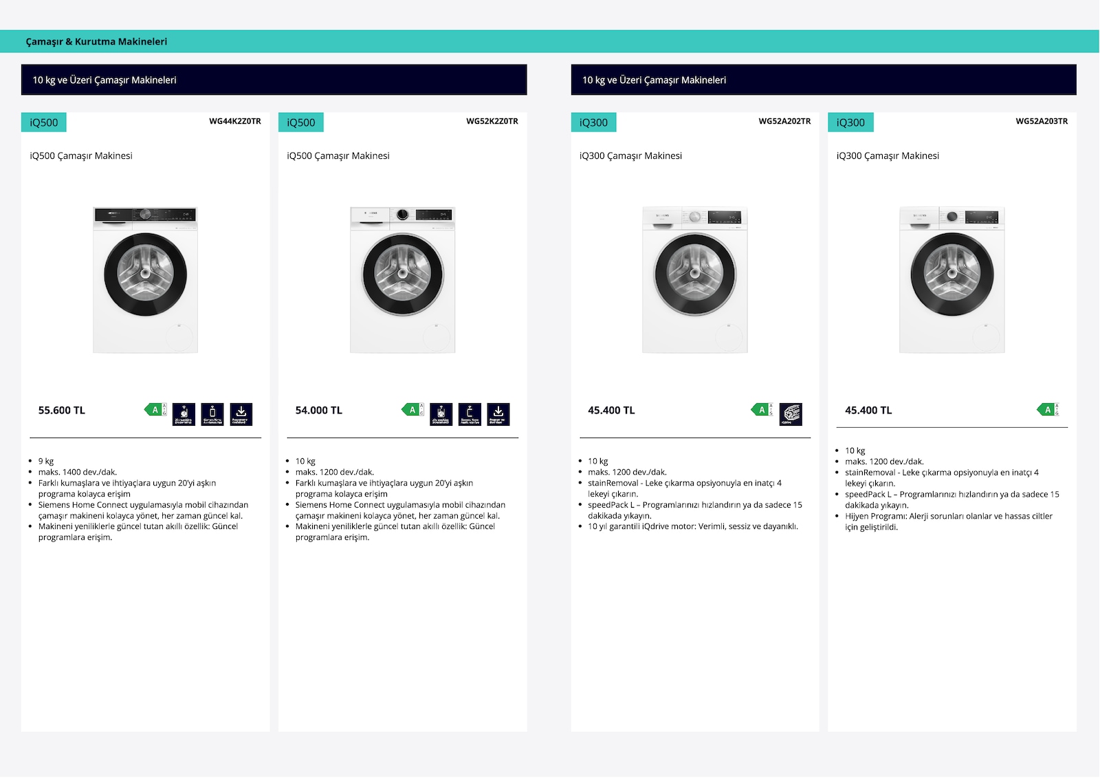Click the 45.400 TL price of WG52A202TR
The width and height of the screenshot is (1100, 778).
pos(611,410)
